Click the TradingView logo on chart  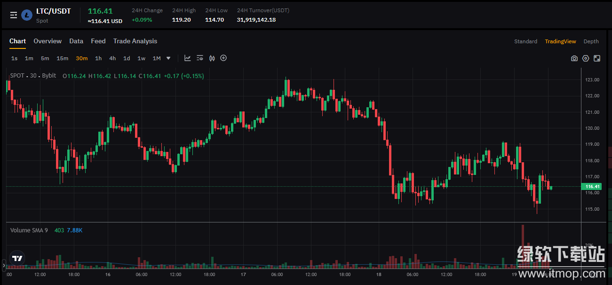(17, 258)
